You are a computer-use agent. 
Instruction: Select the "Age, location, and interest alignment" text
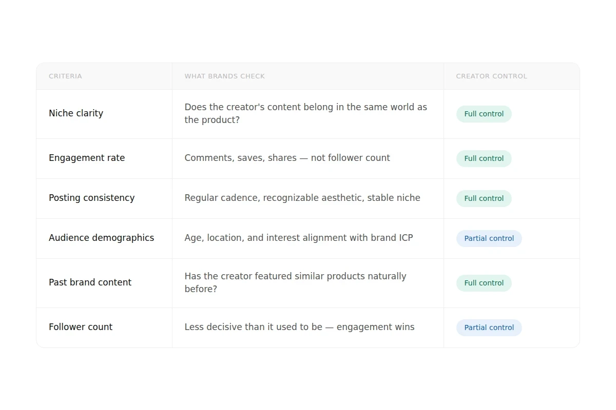(x=298, y=238)
